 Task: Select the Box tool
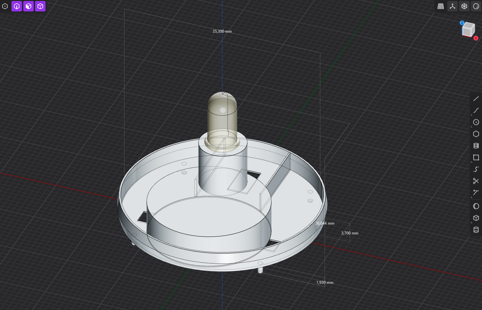tap(476, 218)
